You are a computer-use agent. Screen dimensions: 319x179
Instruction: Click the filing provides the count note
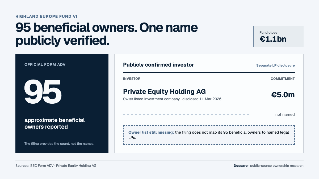click(59, 144)
